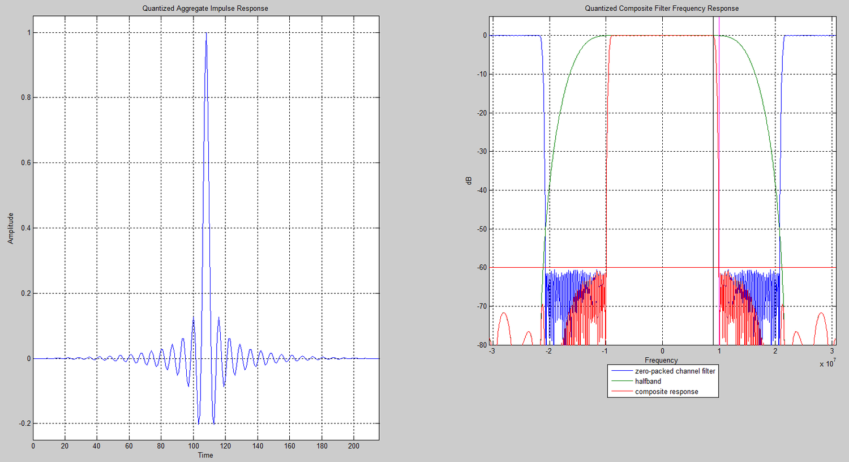Viewport: 849px width, 462px height.
Task: Click the Frequency axis tick label '3'
Action: pos(832,351)
